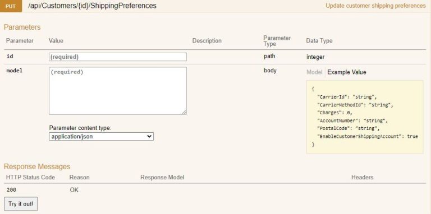This screenshot has height=214, width=431.
Task: Click the model textarea resize handle
Action: click(184, 112)
